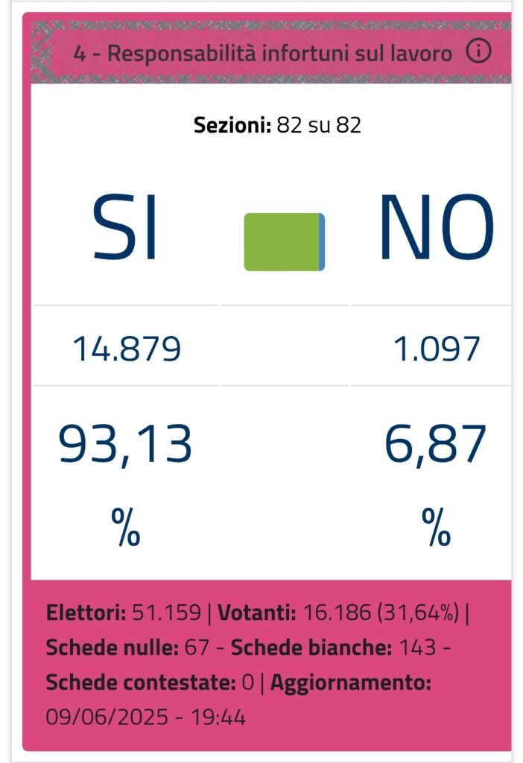Viewport: 523px width, 763px height.
Task: Click the SI percentage 93,13
Action: (125, 444)
